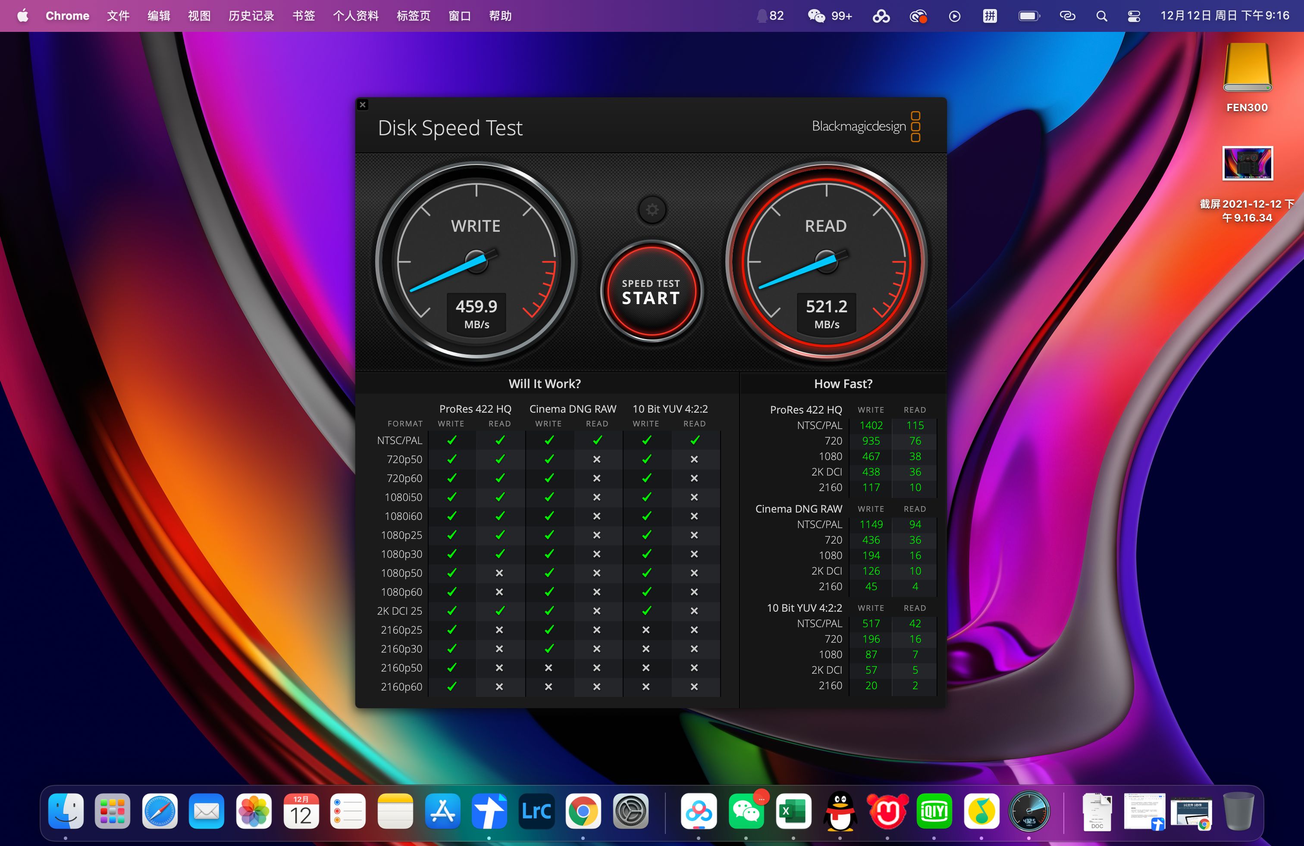Open Lightroom Classic from the dock

coord(536,812)
